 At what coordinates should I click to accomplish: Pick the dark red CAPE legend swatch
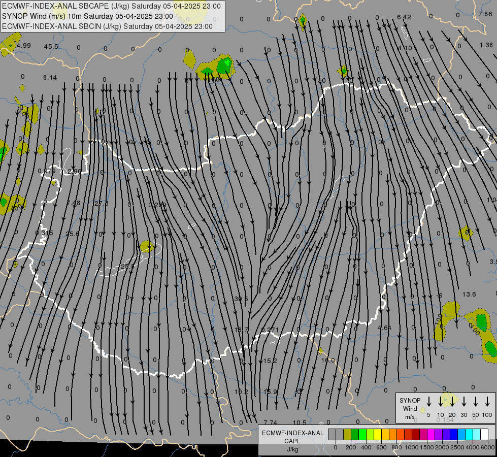point(416,435)
